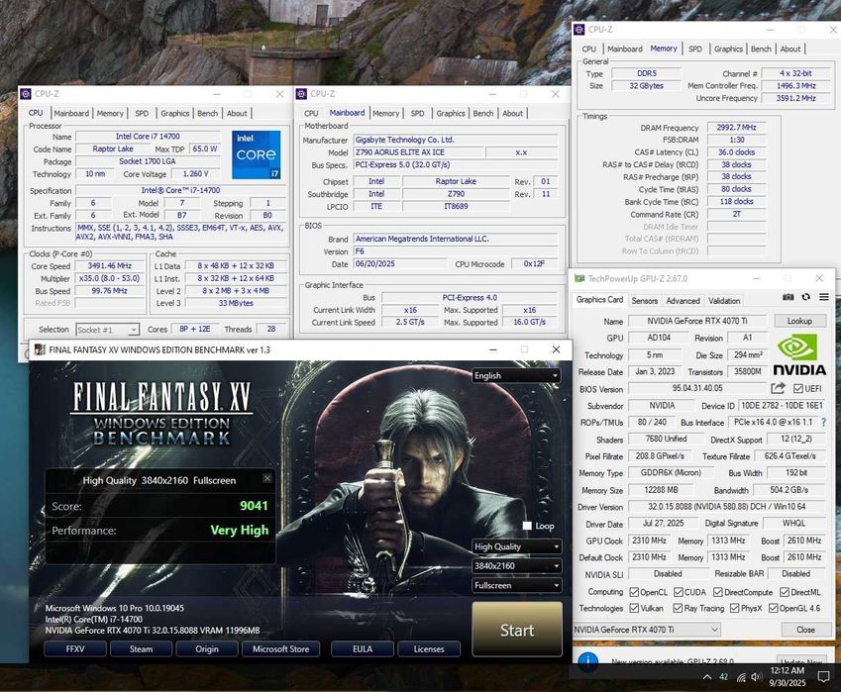Toggle the OpenCL checkbox
The image size is (841, 692).
634,592
